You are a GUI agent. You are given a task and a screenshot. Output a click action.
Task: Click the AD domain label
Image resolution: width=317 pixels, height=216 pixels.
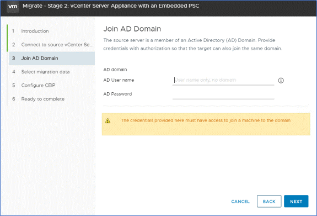click(x=115, y=70)
